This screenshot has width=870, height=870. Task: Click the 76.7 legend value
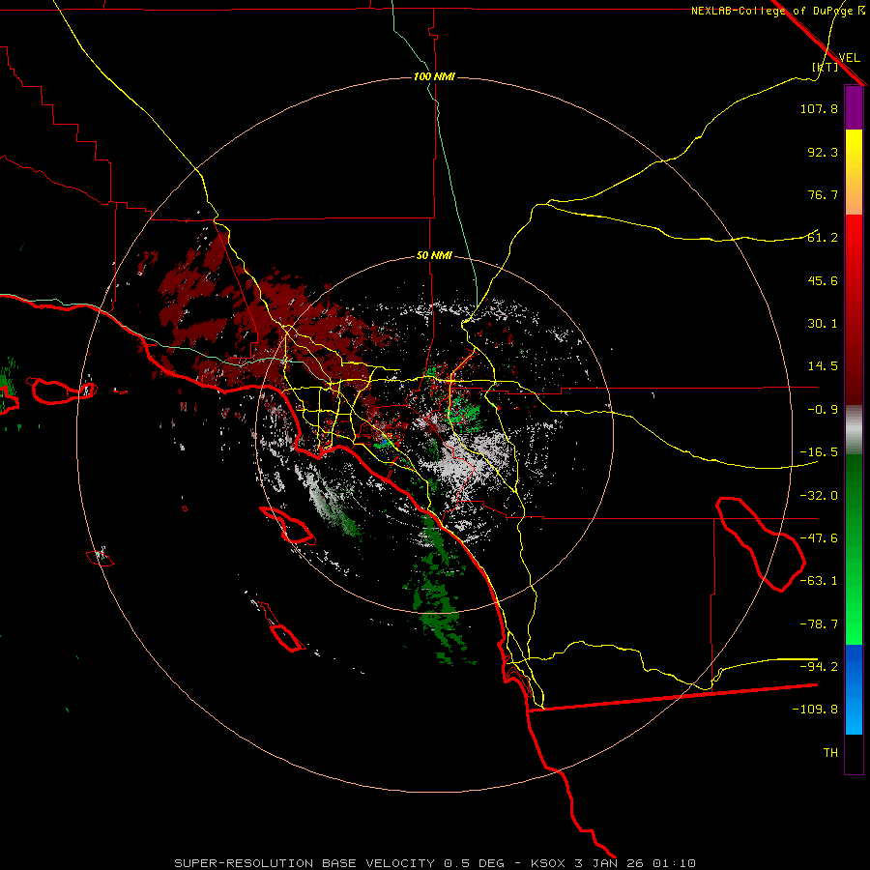[823, 194]
